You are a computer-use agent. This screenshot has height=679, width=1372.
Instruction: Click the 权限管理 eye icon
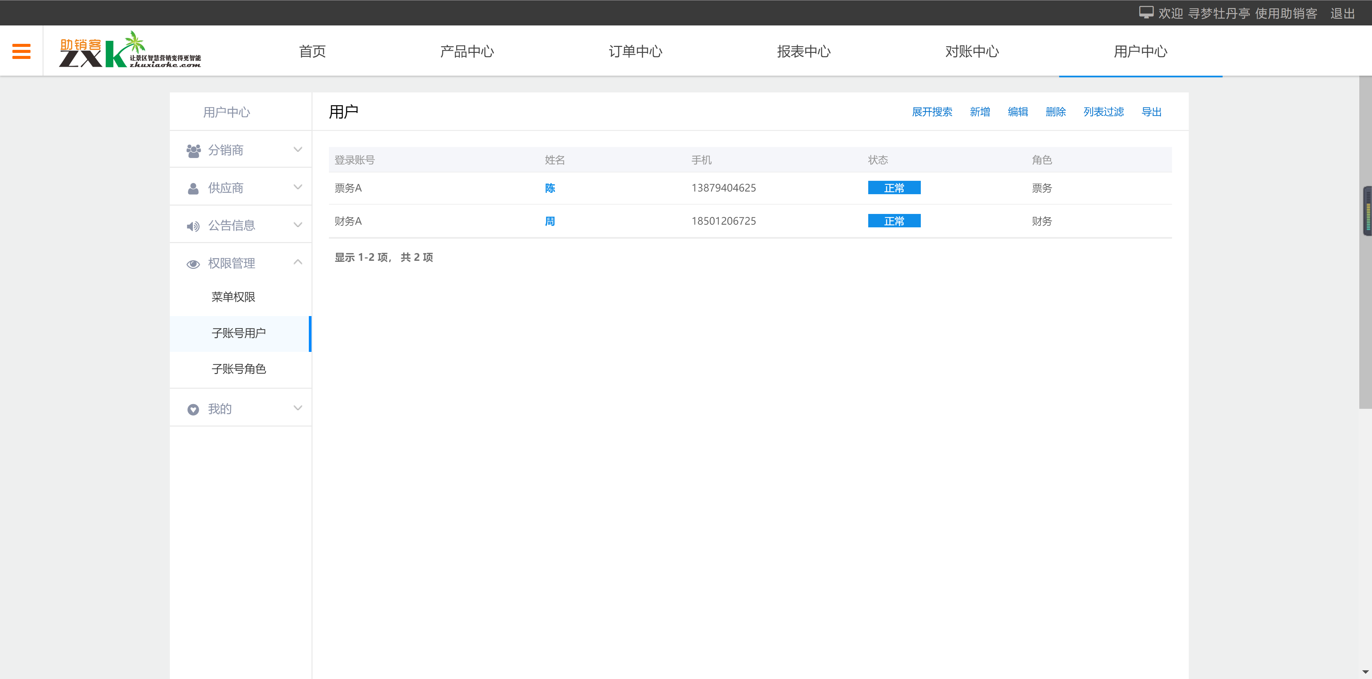[x=193, y=264]
